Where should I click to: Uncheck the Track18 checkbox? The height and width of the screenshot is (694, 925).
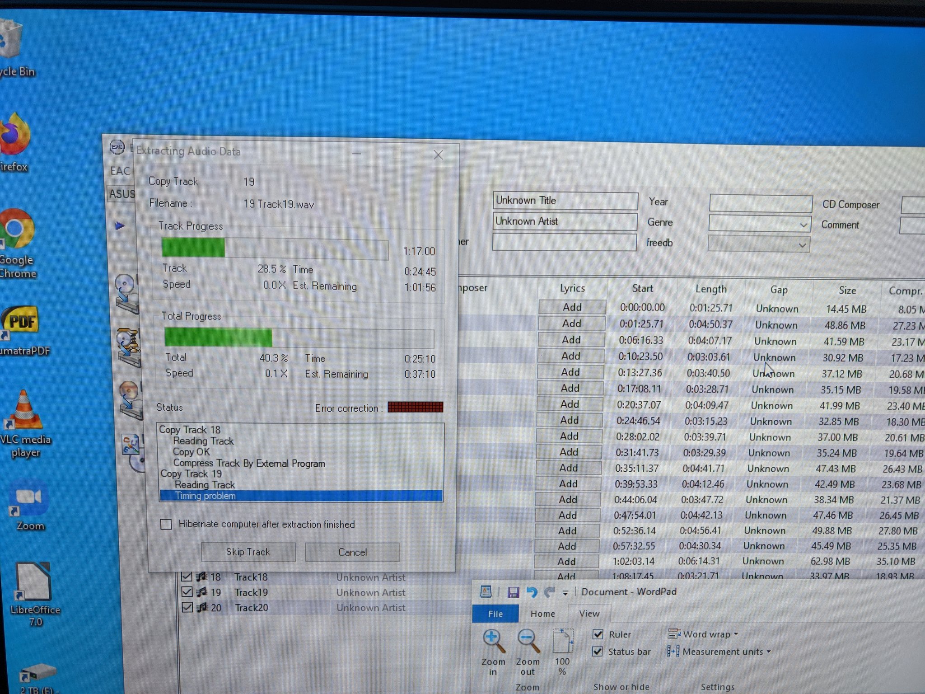(186, 577)
